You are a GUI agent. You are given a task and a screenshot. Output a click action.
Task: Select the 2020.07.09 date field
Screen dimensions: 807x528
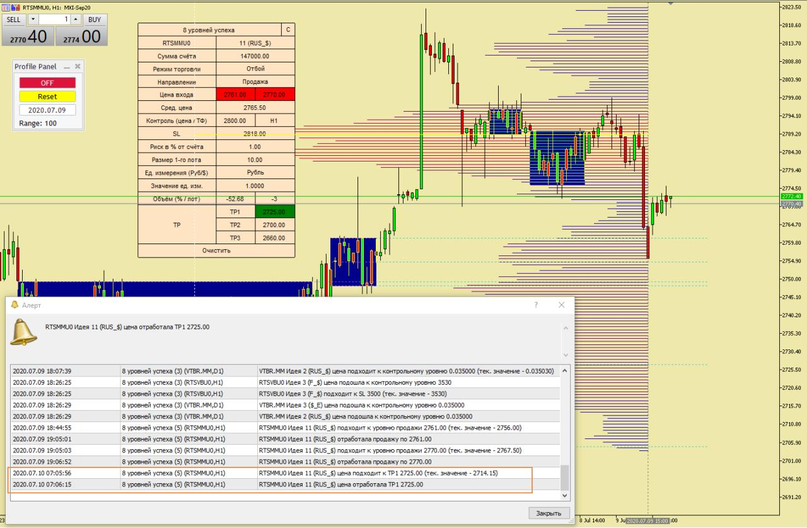47,110
